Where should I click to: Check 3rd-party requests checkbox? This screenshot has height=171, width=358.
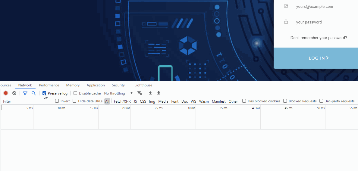point(321,101)
